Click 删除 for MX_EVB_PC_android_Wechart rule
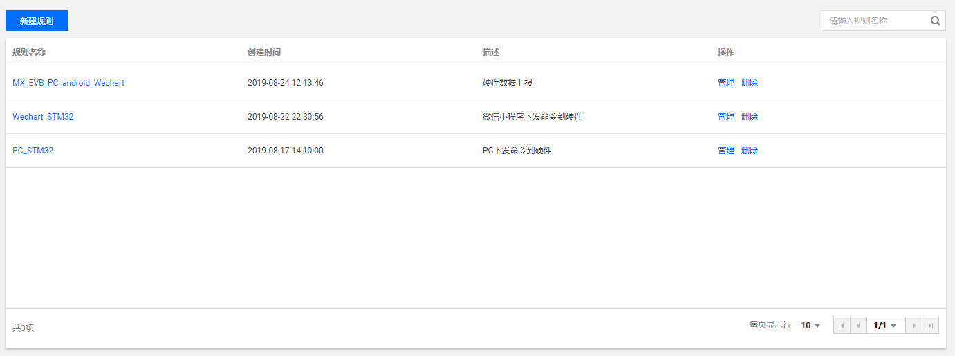Viewport: 955px width, 356px height. coord(750,82)
